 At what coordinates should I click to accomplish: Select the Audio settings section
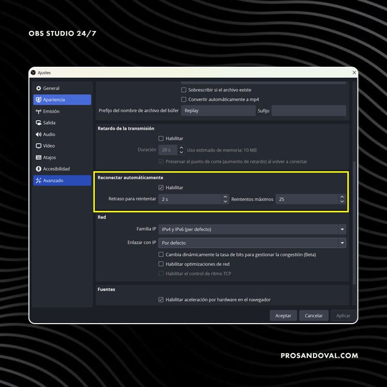point(62,134)
